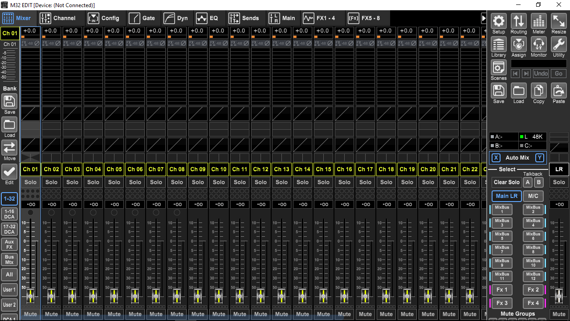Click the LR main fader handle
Viewport: 570px width, 321px height.
coord(559,296)
